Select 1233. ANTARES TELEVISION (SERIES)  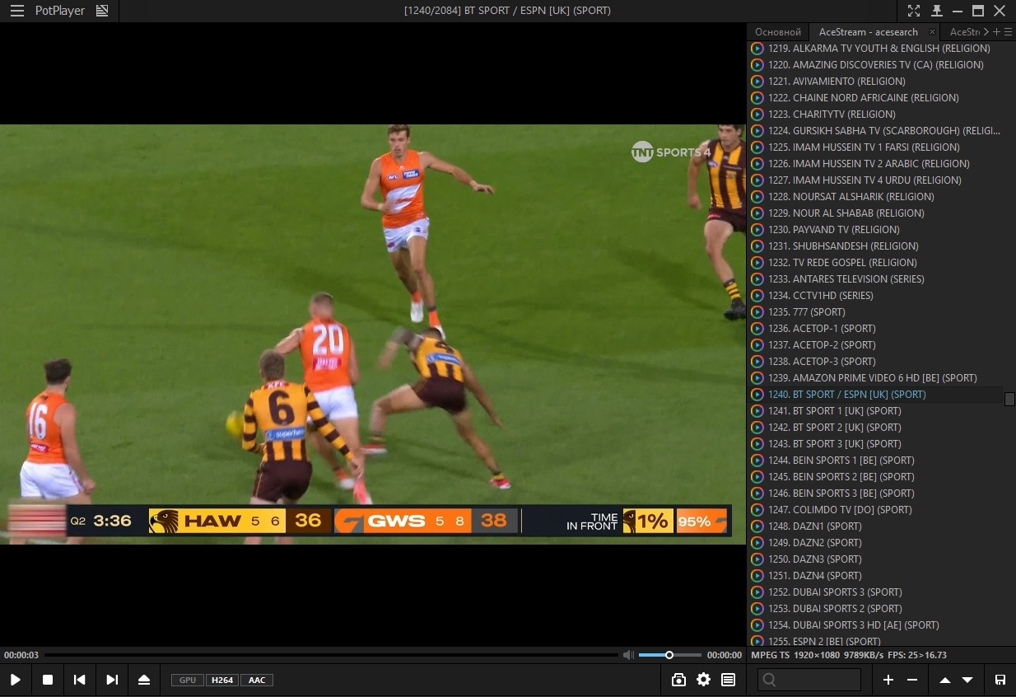(x=876, y=279)
